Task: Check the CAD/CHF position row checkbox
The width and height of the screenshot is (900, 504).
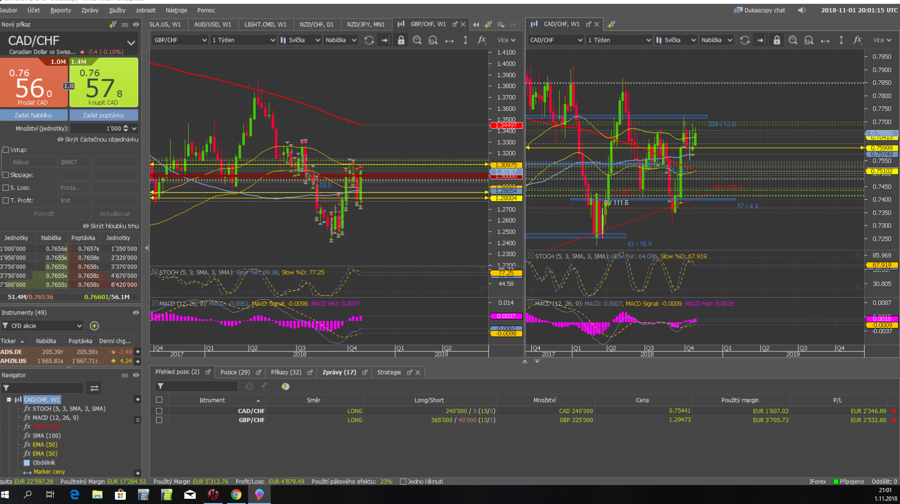Action: tap(159, 411)
